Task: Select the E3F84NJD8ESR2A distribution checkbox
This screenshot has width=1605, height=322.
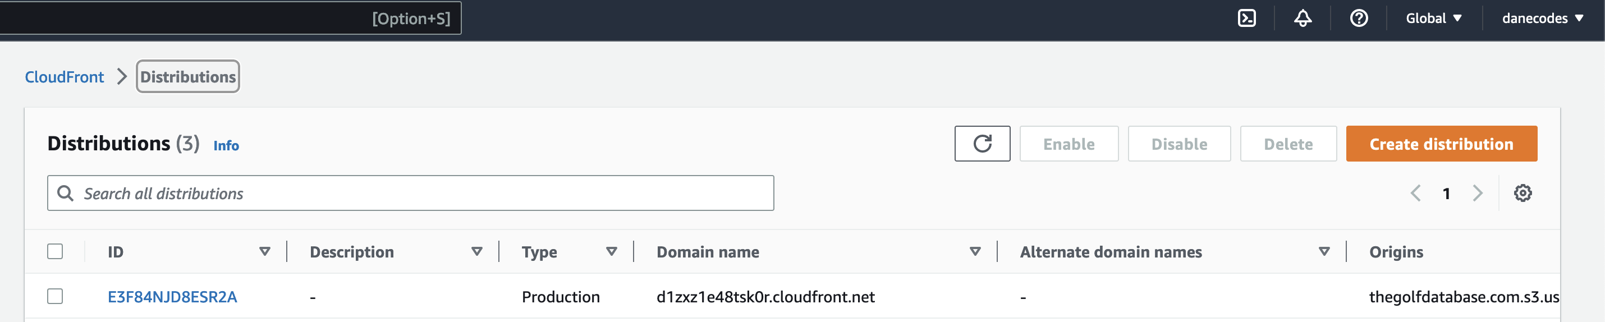Action: tap(56, 296)
